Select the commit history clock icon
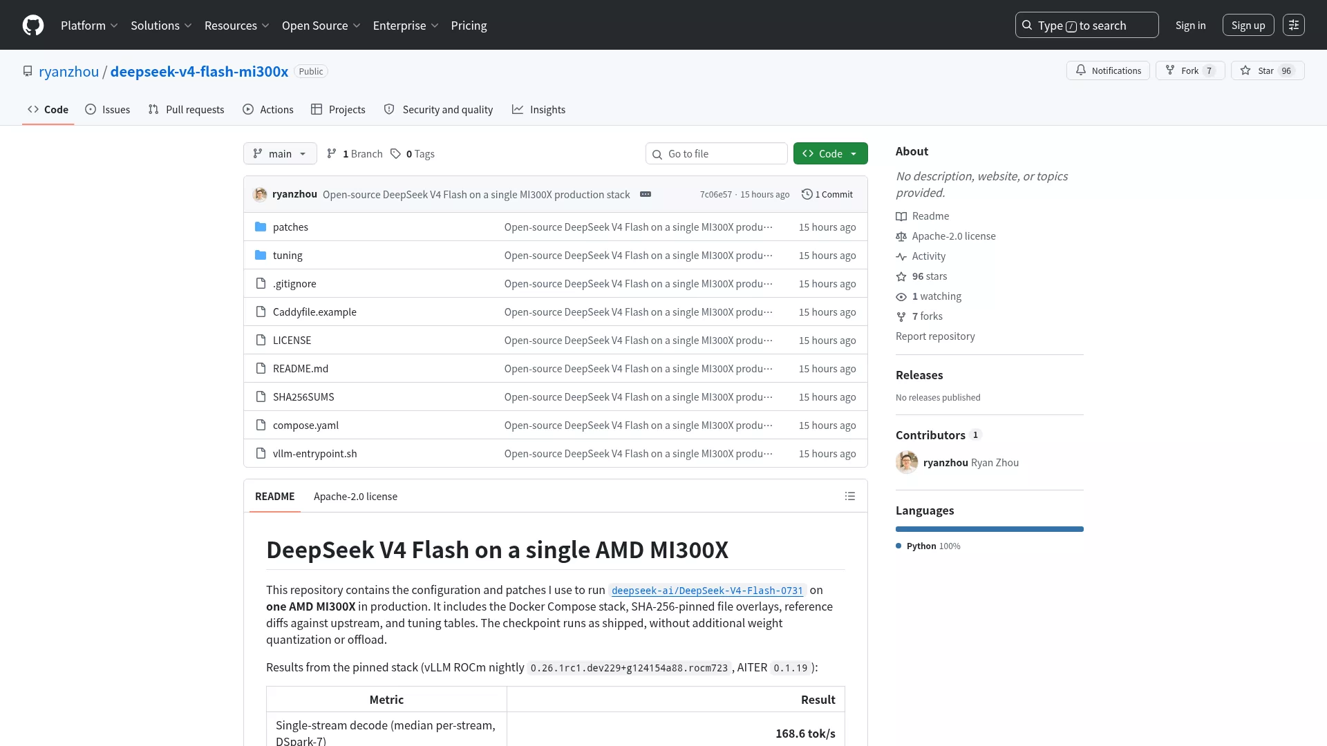 click(x=807, y=195)
